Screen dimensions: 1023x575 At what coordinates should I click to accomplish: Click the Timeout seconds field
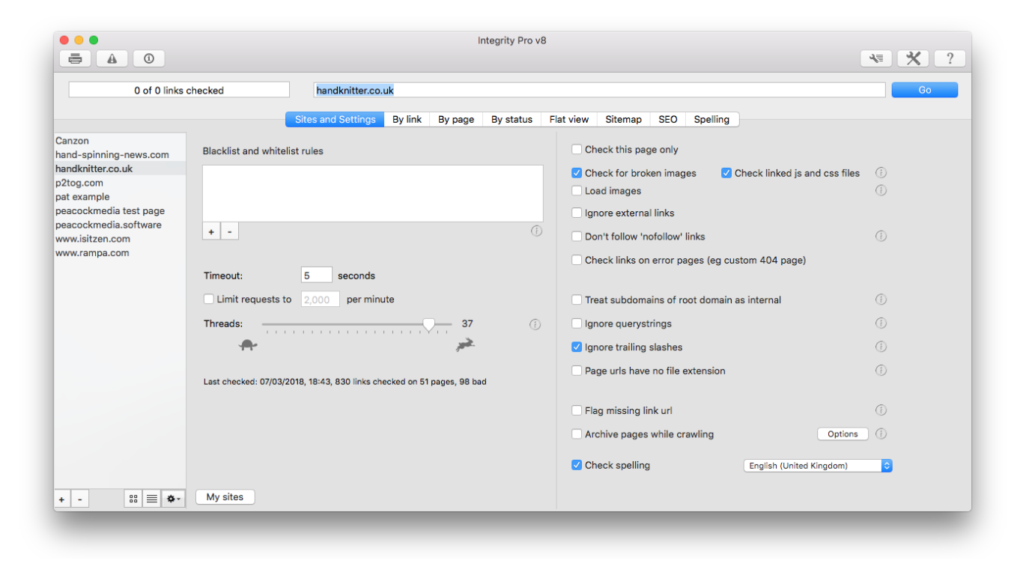tap(316, 276)
